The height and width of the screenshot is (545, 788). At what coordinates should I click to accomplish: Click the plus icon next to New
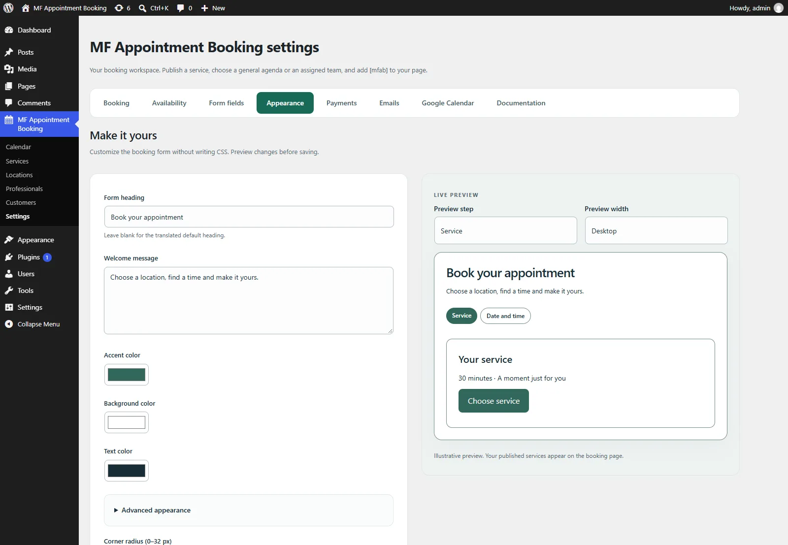point(205,8)
